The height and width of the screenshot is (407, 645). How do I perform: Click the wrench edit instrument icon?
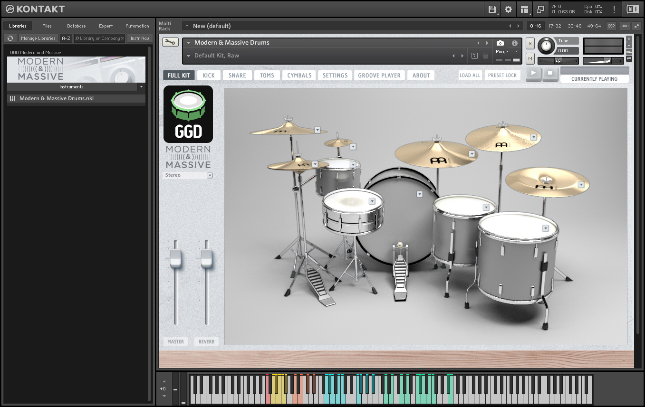click(x=170, y=42)
